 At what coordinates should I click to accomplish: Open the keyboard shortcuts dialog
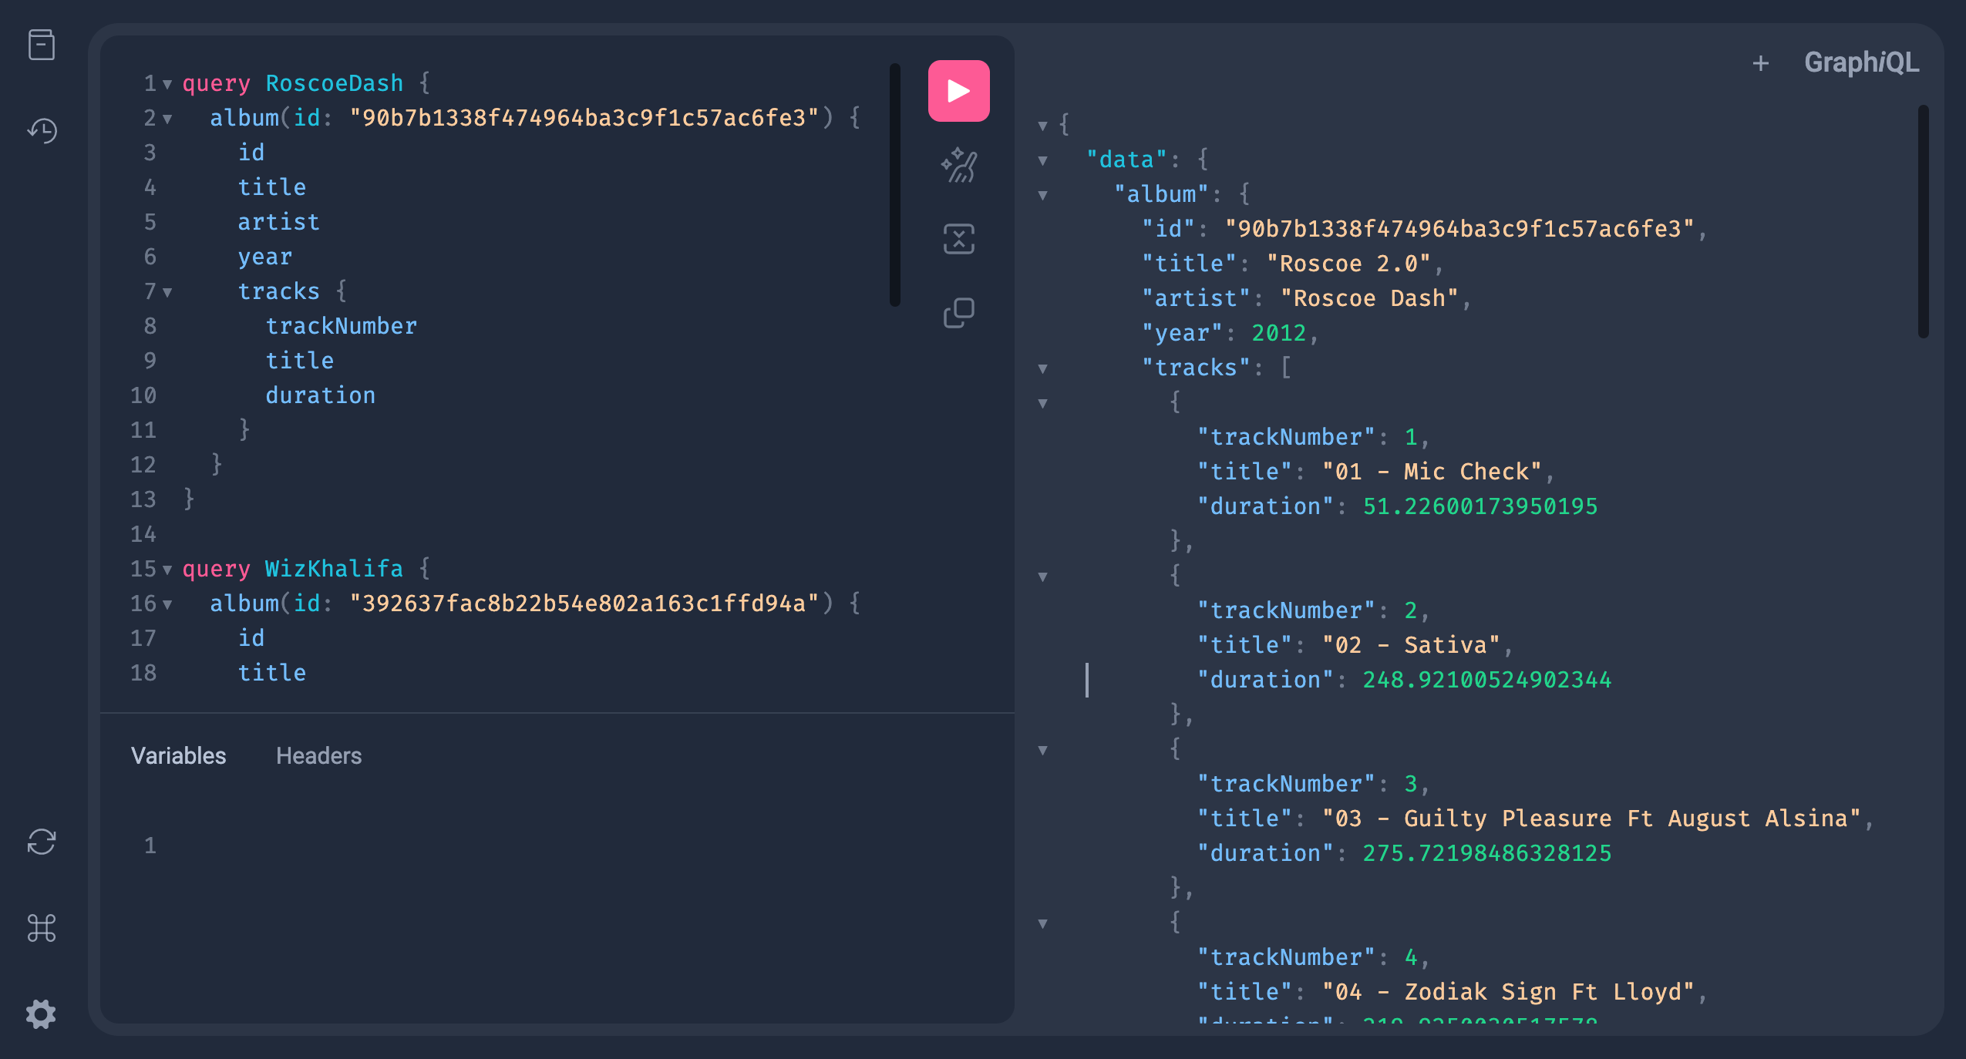click(42, 928)
